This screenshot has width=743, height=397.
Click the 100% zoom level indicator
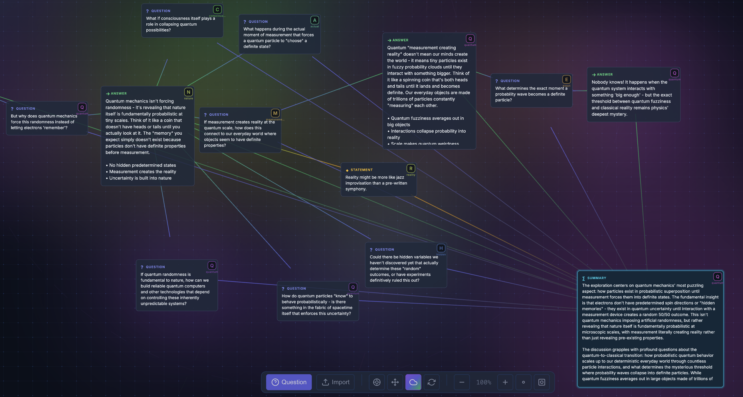[484, 382]
